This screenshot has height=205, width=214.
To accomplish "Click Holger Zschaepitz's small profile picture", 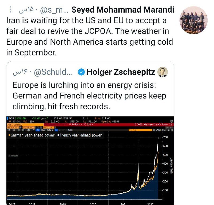I will pyautogui.click(x=162, y=72).
